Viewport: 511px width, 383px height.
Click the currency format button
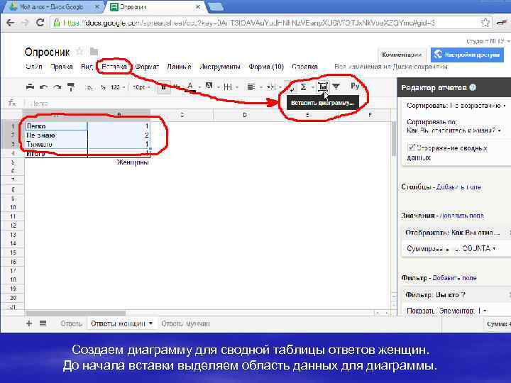(89, 87)
